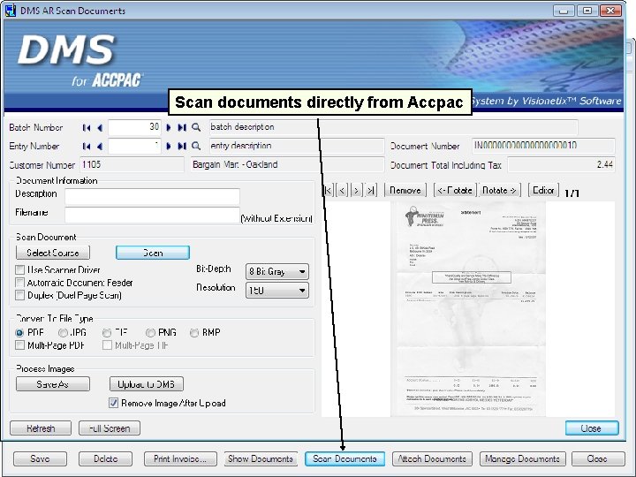Screen dimensions: 636x477
Task: Show next scanned page
Action: (357, 190)
